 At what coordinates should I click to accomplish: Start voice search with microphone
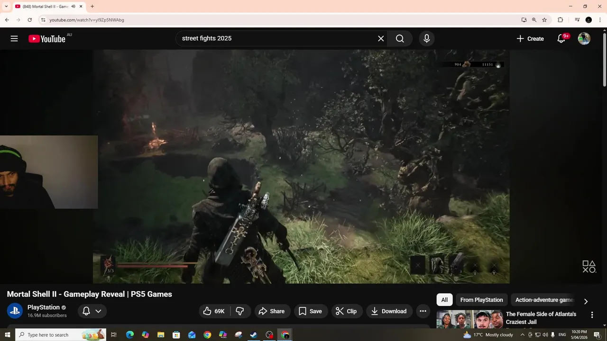pyautogui.click(x=427, y=39)
